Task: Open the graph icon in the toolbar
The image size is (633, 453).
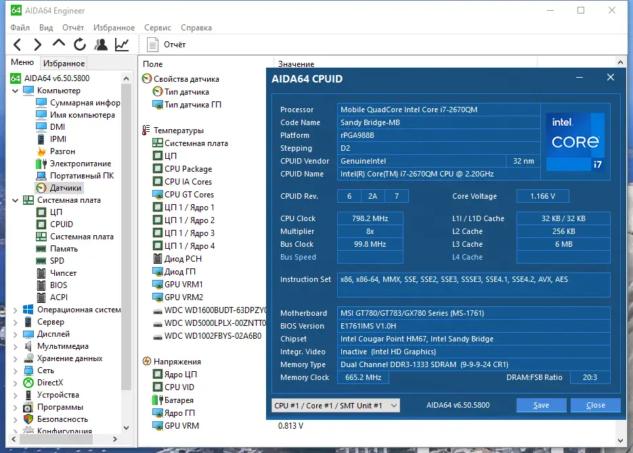Action: click(122, 45)
